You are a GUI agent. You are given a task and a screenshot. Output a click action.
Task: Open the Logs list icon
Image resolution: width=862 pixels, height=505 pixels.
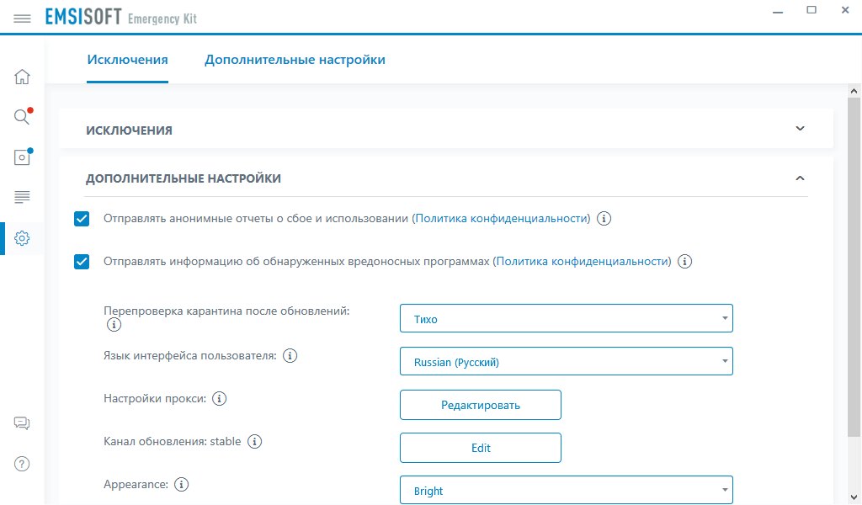pyautogui.click(x=22, y=197)
